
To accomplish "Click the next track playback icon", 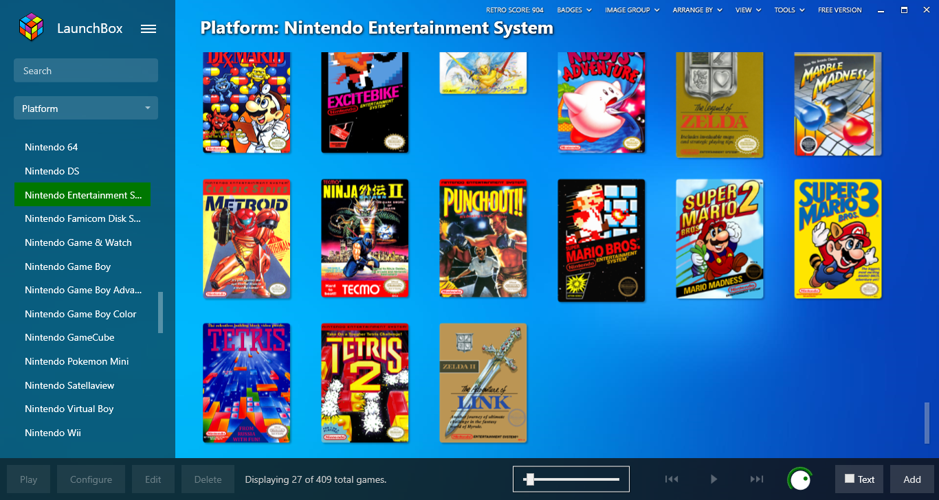I will point(756,479).
